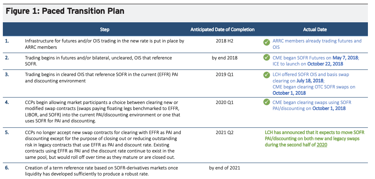
Task: Click the "2019 Q1" anticipated date cell
Action: click(x=224, y=75)
